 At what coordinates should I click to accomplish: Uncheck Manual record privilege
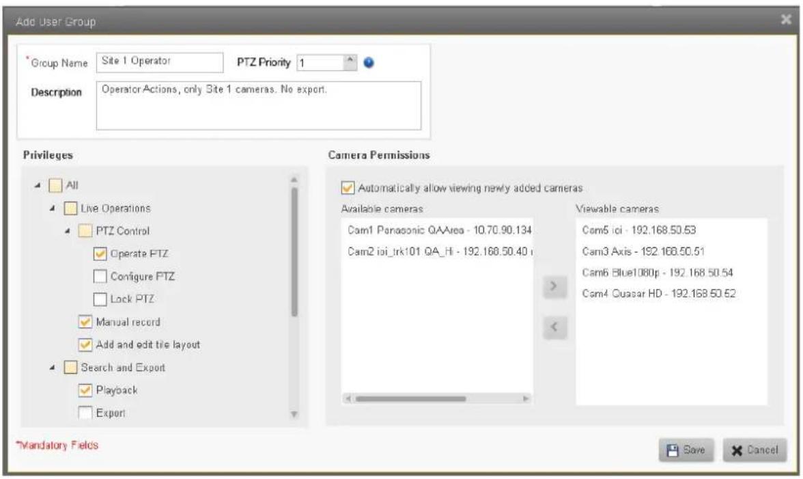[85, 322]
